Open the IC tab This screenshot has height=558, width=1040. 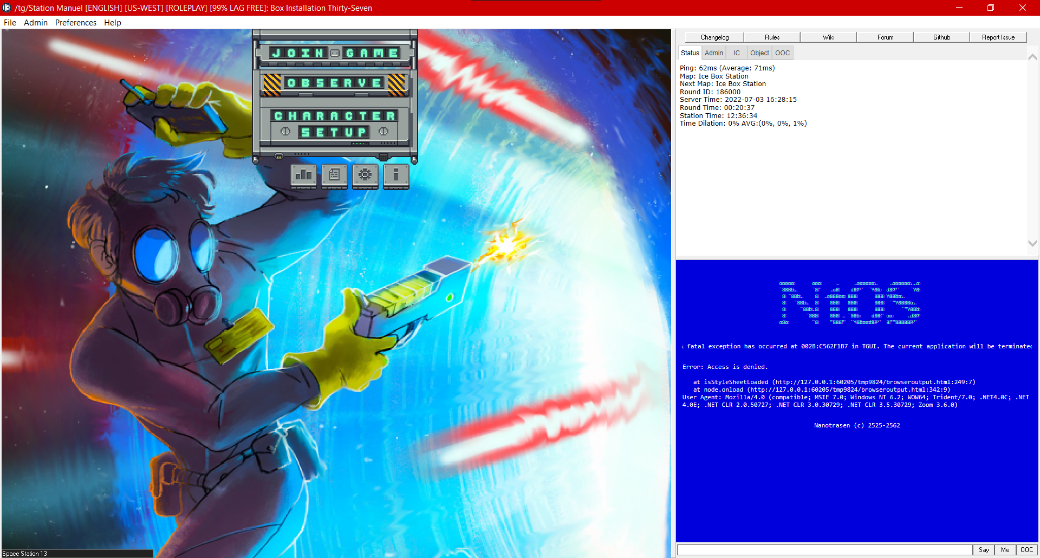tap(736, 53)
